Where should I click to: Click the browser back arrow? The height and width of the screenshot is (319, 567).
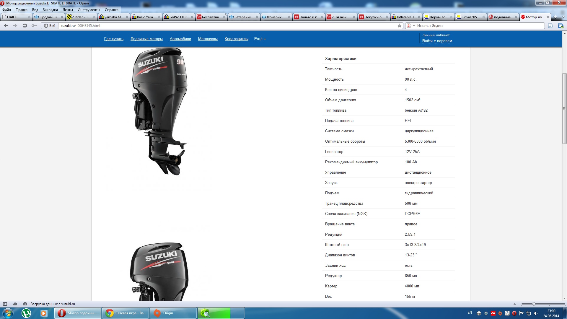6,26
